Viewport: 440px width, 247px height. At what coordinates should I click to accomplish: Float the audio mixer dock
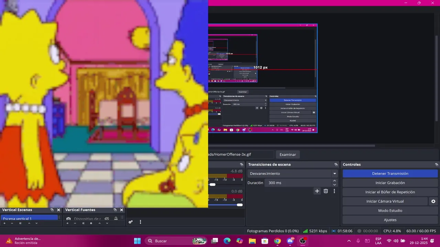(242, 165)
